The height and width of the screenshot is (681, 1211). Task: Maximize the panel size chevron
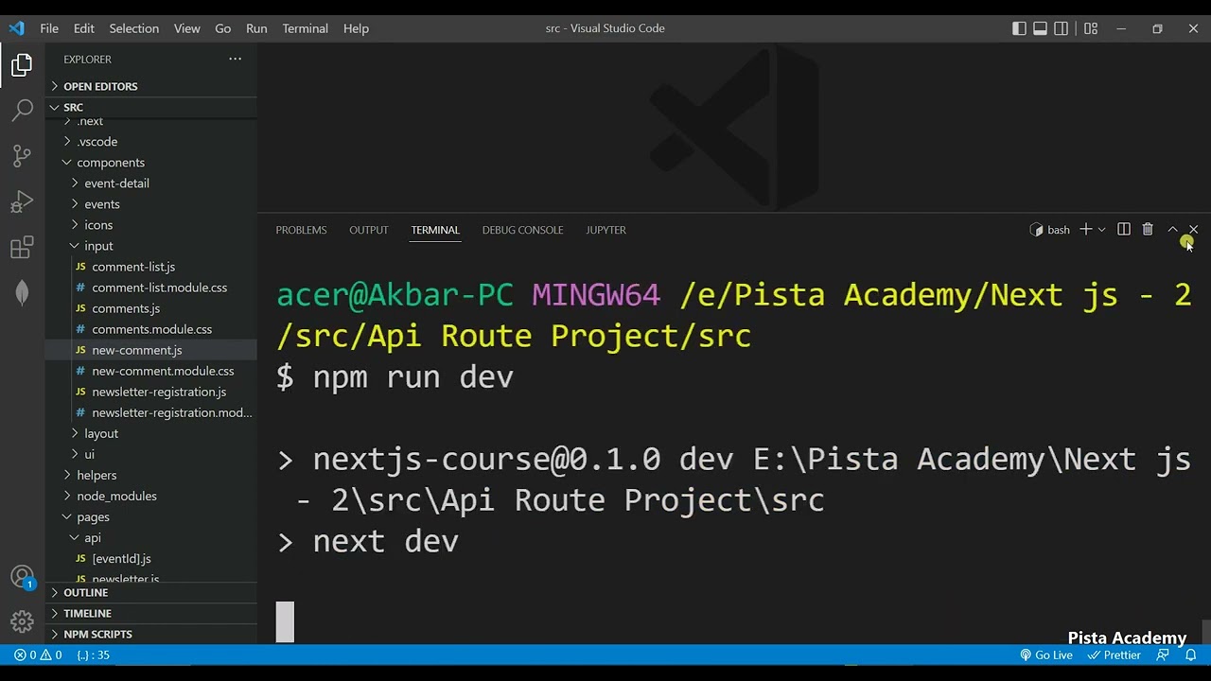(x=1172, y=230)
